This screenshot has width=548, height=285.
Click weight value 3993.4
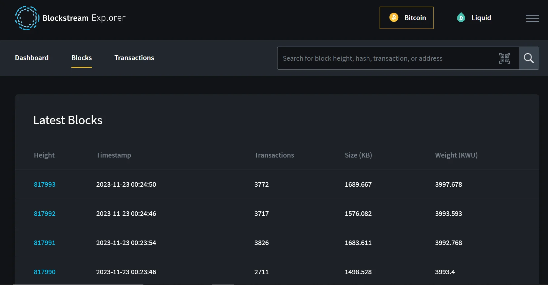point(445,272)
